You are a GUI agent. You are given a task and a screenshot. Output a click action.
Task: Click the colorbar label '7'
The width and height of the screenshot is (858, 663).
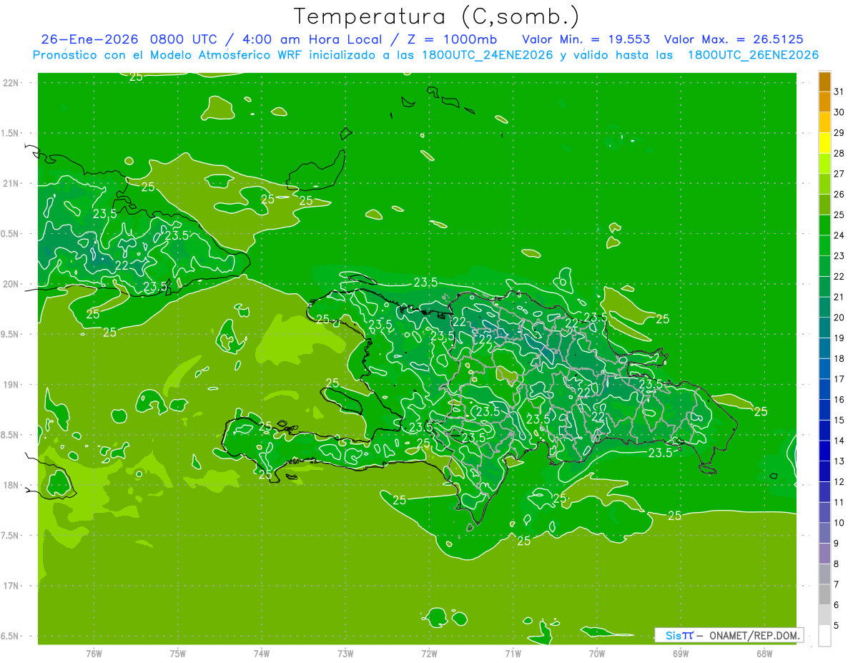click(837, 584)
